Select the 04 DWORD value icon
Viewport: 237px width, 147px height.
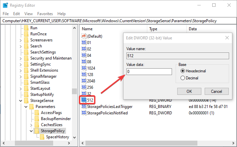click(x=84, y=55)
